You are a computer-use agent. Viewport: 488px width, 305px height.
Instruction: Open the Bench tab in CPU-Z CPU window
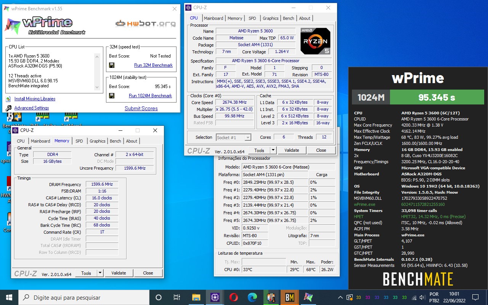click(x=289, y=18)
